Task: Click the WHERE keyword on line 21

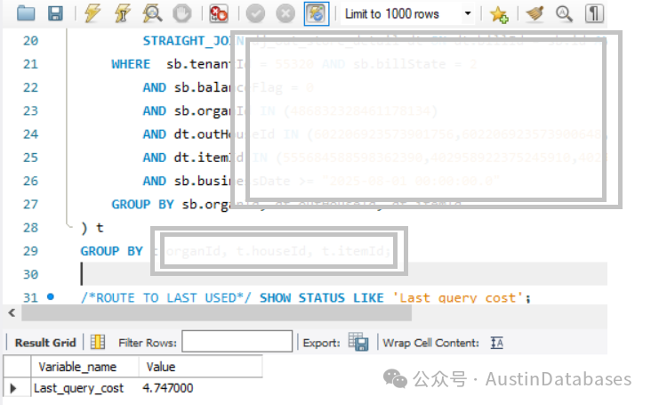Action: coord(131,64)
